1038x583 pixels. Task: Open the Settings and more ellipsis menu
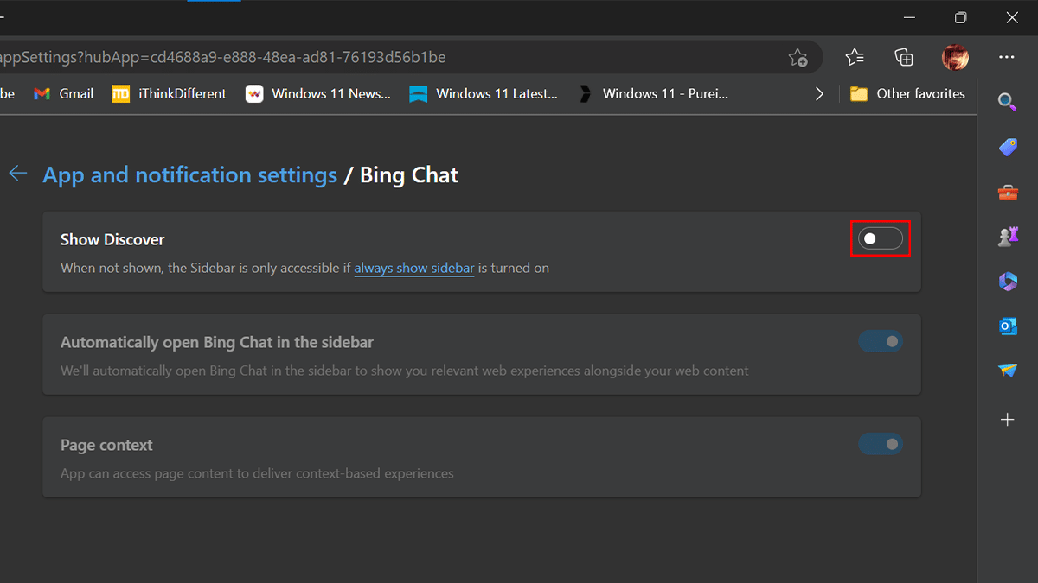coord(1006,58)
